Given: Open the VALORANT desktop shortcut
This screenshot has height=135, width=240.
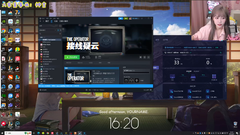Looking at the screenshot, I should tap(17, 106).
